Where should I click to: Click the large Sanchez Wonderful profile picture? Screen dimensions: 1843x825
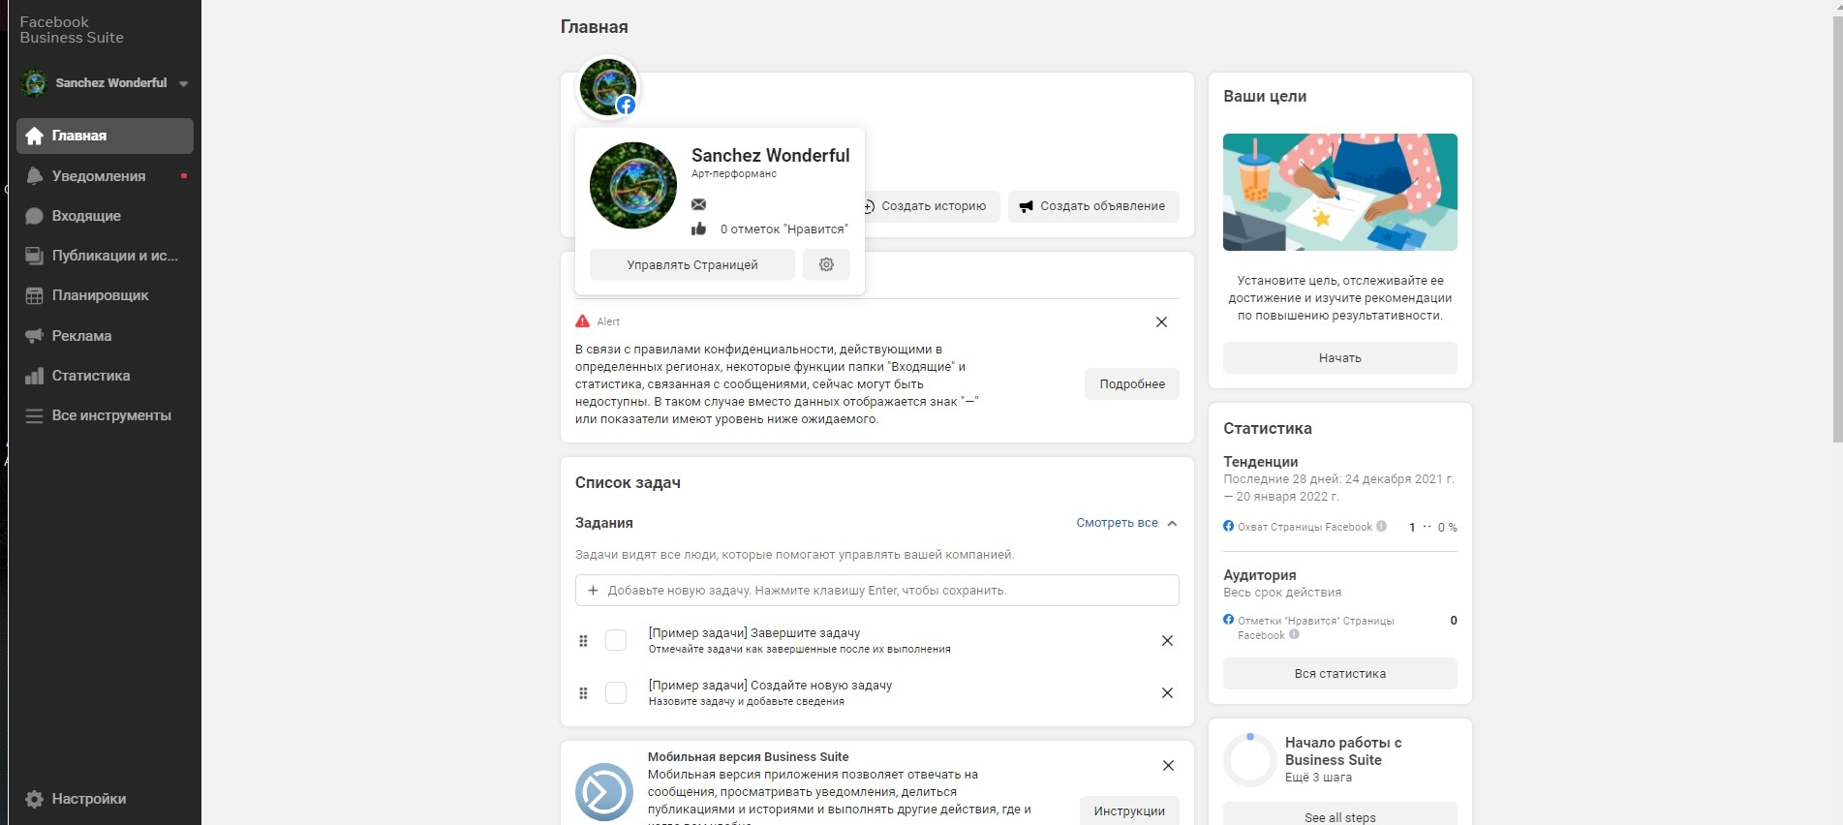pos(633,185)
